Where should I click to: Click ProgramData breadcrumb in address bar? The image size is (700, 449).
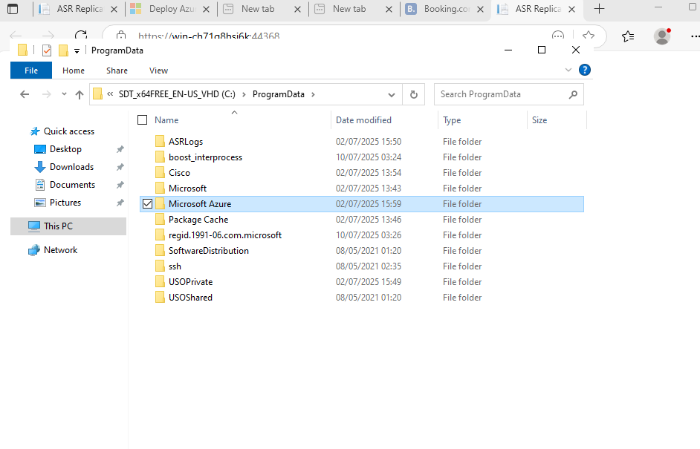click(x=279, y=94)
